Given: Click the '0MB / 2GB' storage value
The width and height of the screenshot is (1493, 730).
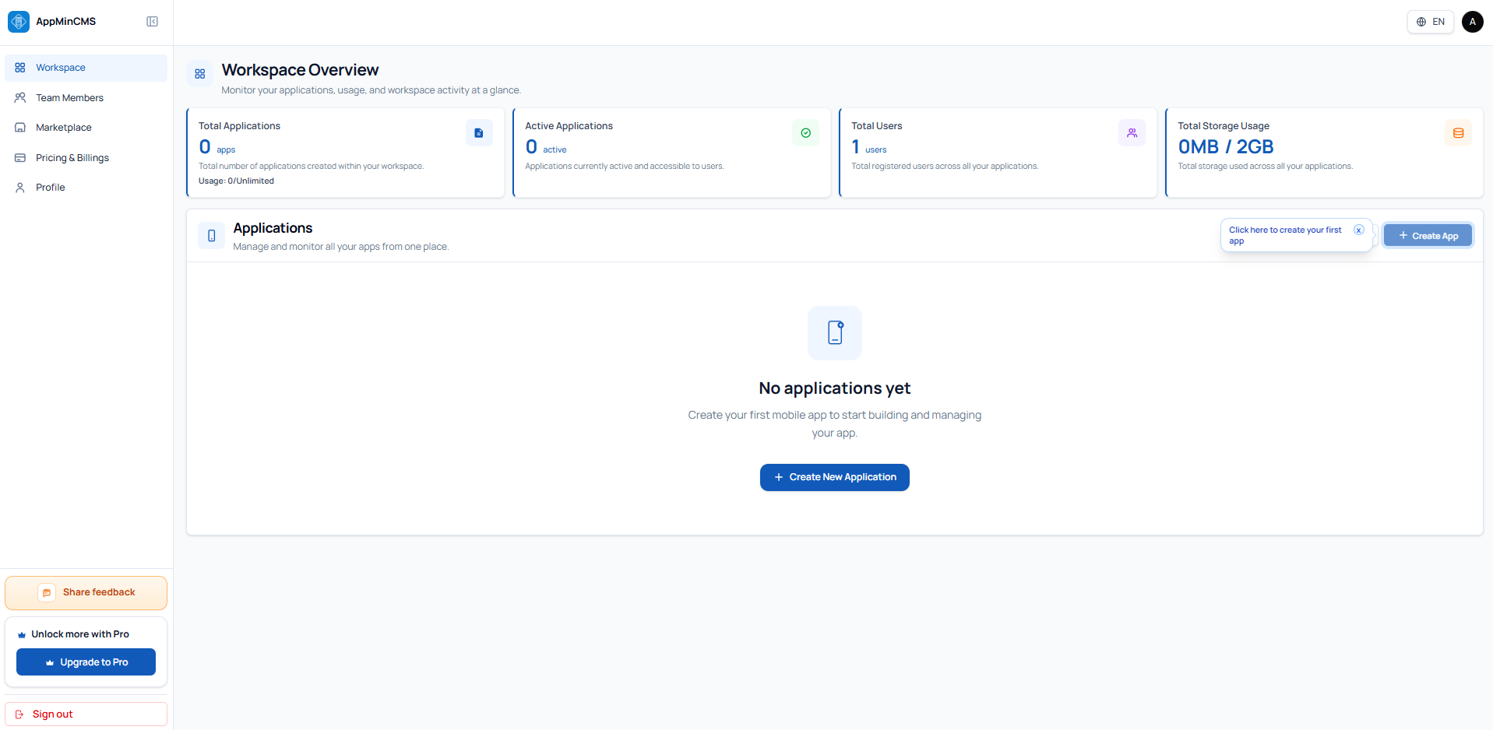Looking at the screenshot, I should pyautogui.click(x=1226, y=147).
